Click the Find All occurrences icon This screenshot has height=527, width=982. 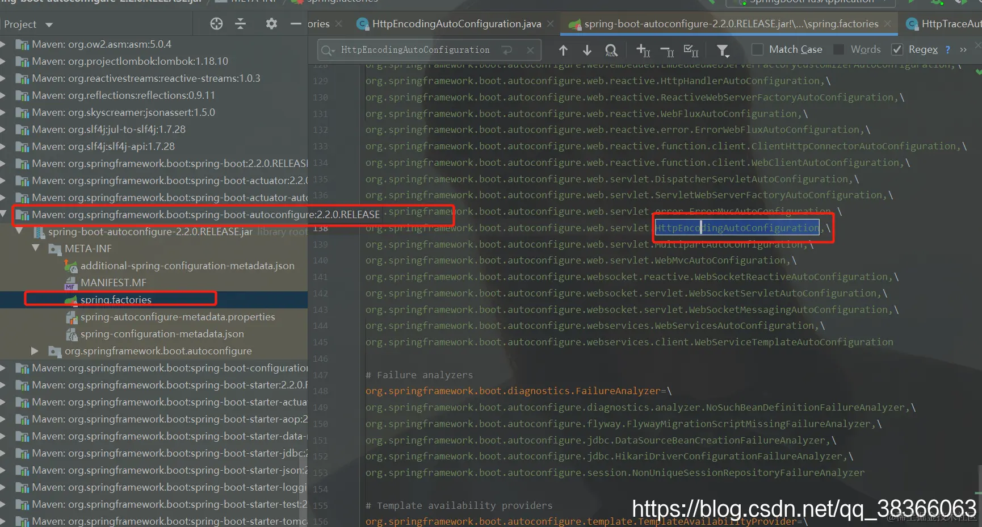tap(611, 50)
